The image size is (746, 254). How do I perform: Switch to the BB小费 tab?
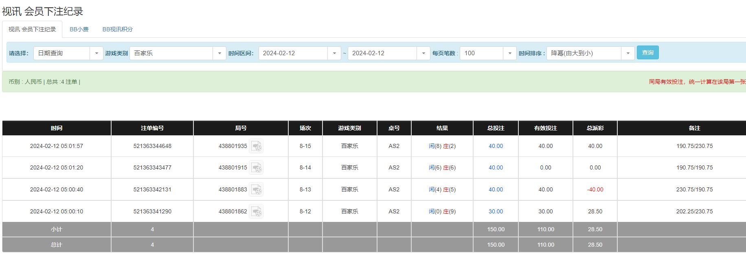tap(79, 30)
